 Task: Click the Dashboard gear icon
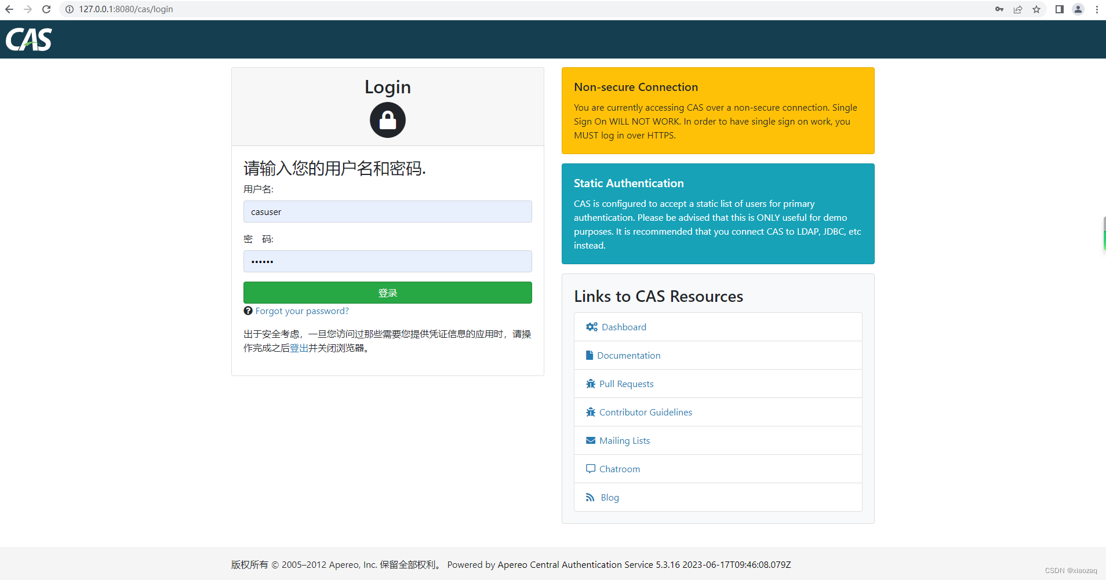pos(591,326)
